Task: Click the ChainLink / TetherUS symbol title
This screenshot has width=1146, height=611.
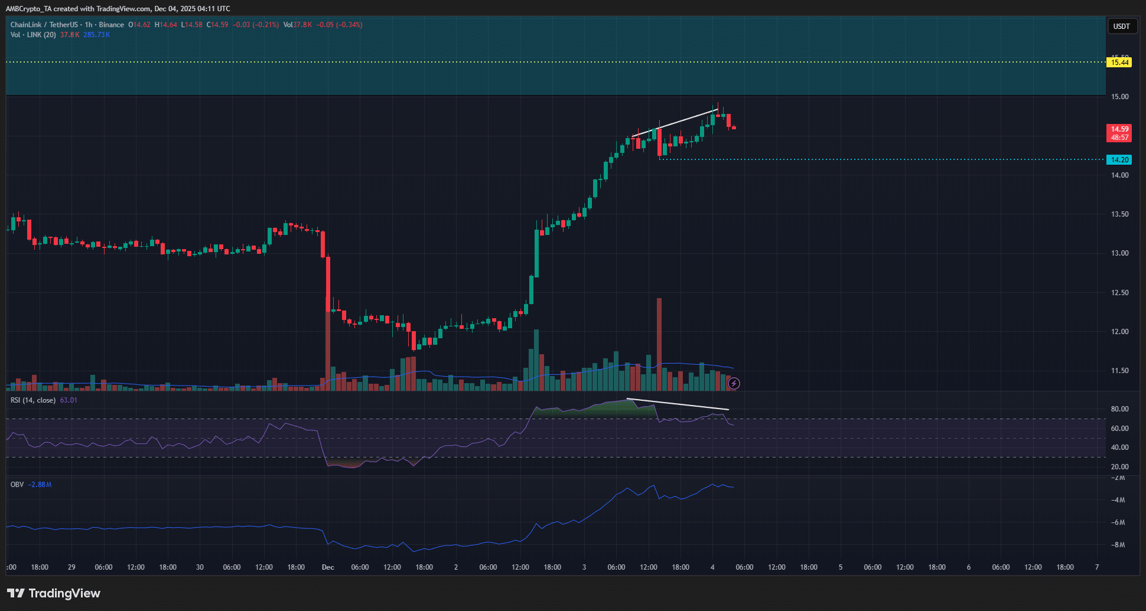Action: [44, 25]
